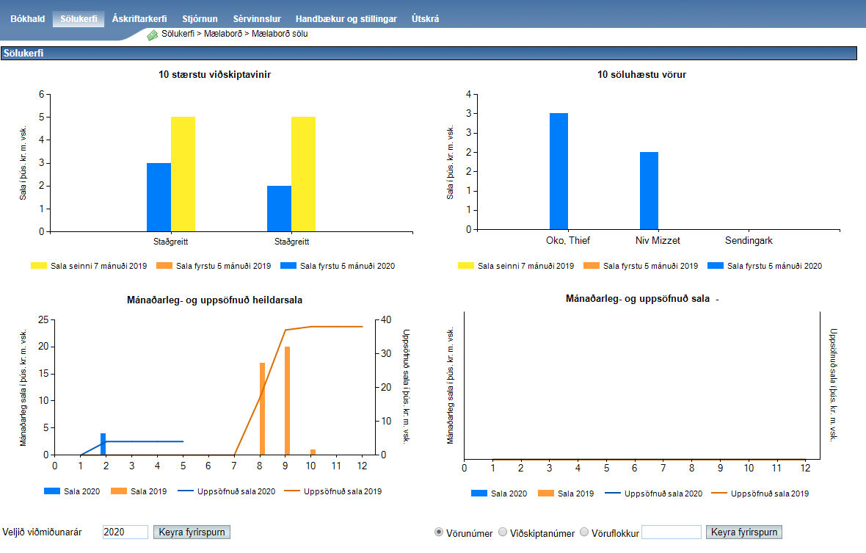Screen dimensions: 866x553
Task: Open the Bókhald menu
Action: pos(27,19)
